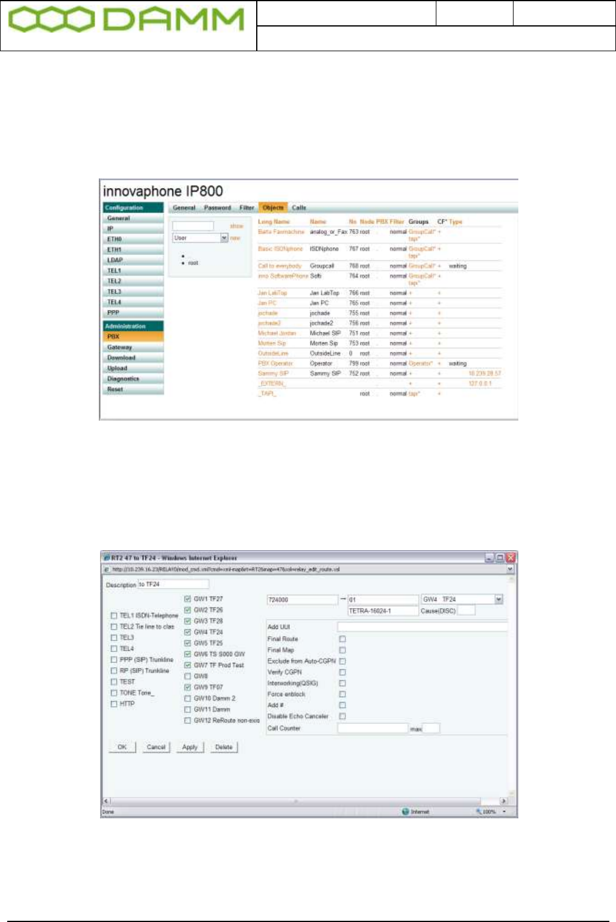Open the Gateway administration menu item
This screenshot has width=616, height=922.
tap(133, 348)
